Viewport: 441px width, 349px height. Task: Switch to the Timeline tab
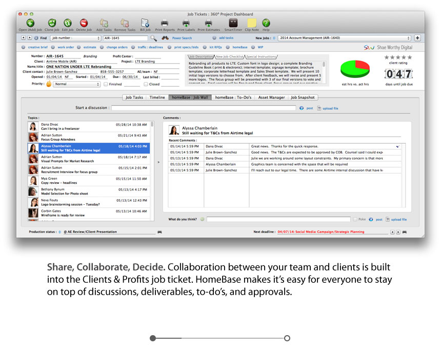tap(157, 97)
